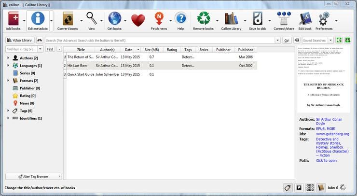Image resolution: width=357 pixels, height=196 pixels.
Task: Click the MOBI format link
Action: point(331,128)
